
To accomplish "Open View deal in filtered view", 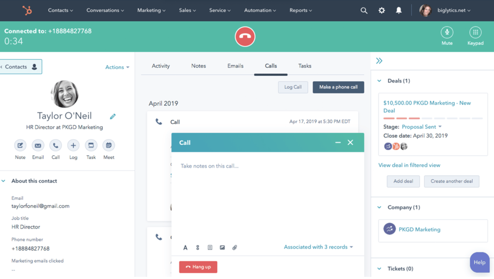I will coord(409,165).
